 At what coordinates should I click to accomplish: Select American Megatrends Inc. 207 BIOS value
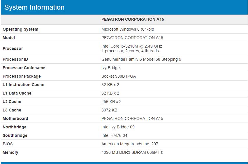pos(130,144)
